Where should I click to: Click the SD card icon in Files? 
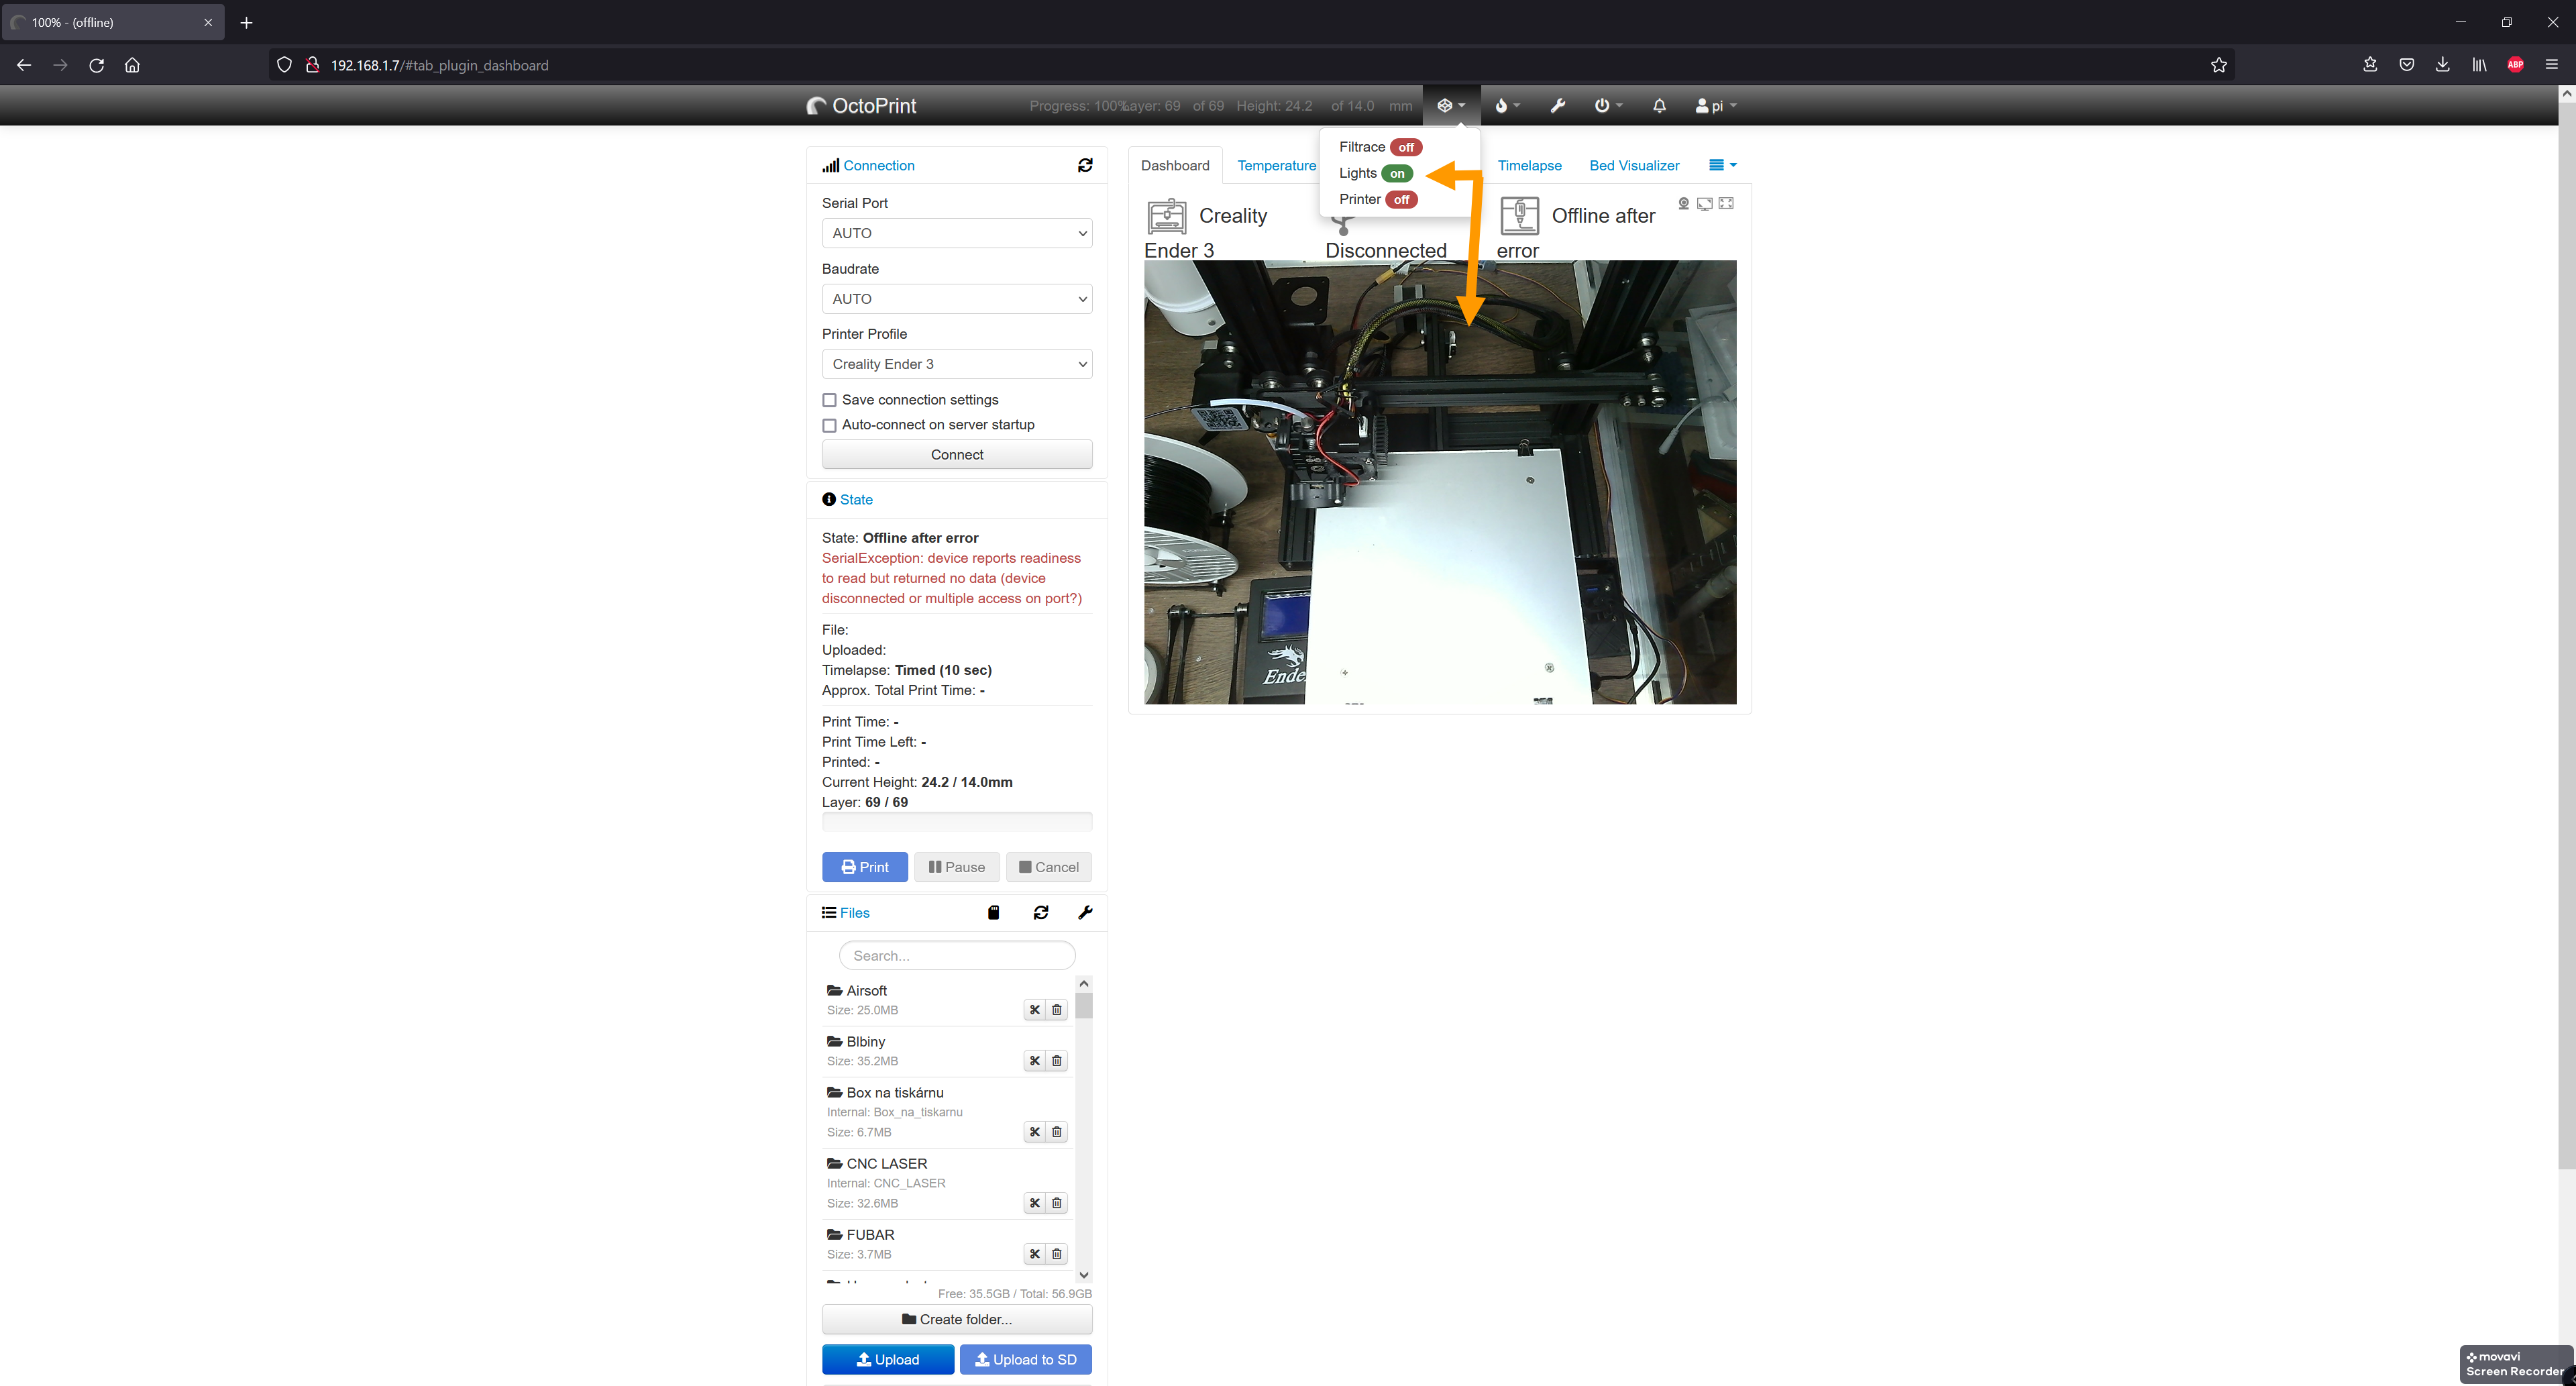(x=993, y=912)
